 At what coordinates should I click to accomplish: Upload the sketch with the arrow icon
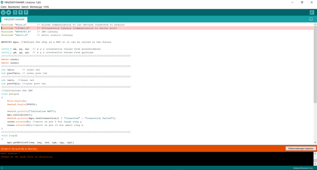click(x=9, y=12)
